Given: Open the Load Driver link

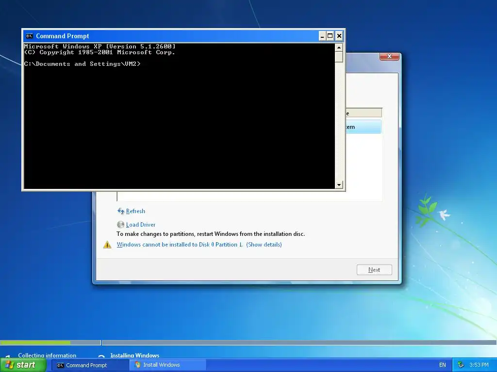Looking at the screenshot, I should (x=141, y=225).
